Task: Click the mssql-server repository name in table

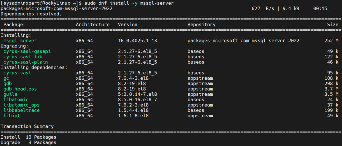Action: tap(243, 41)
